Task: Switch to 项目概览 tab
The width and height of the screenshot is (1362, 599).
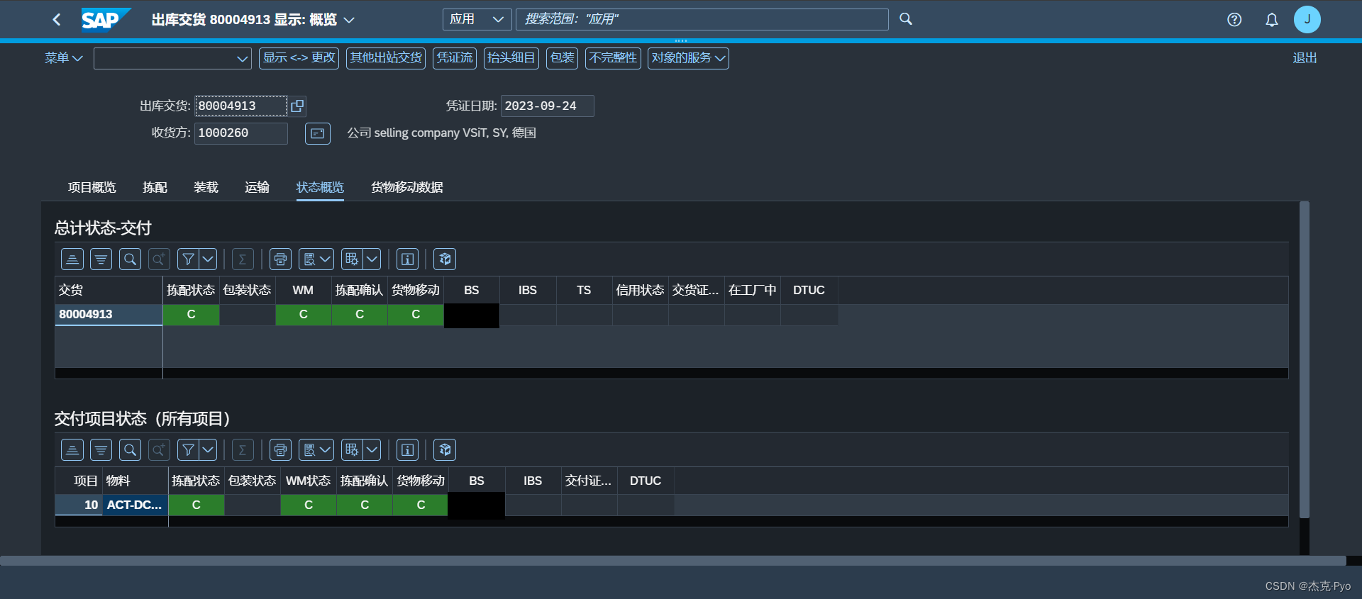Action: (x=92, y=187)
